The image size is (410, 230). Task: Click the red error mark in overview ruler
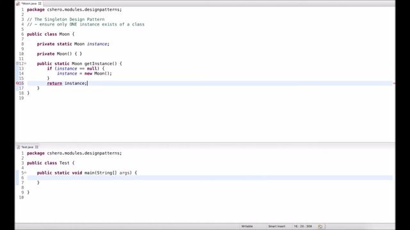click(394, 84)
